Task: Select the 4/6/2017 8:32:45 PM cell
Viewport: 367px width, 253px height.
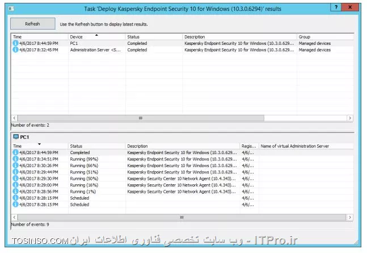Action: (39, 50)
